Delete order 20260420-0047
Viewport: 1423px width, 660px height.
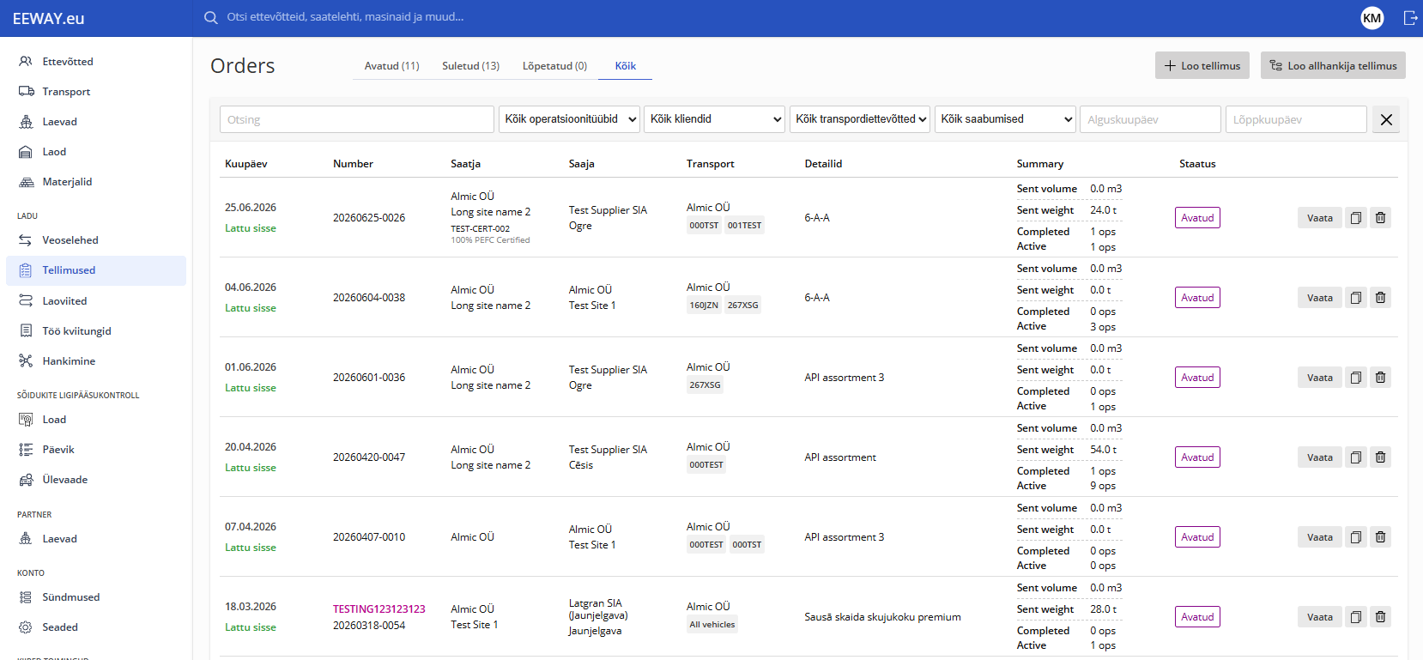point(1381,457)
